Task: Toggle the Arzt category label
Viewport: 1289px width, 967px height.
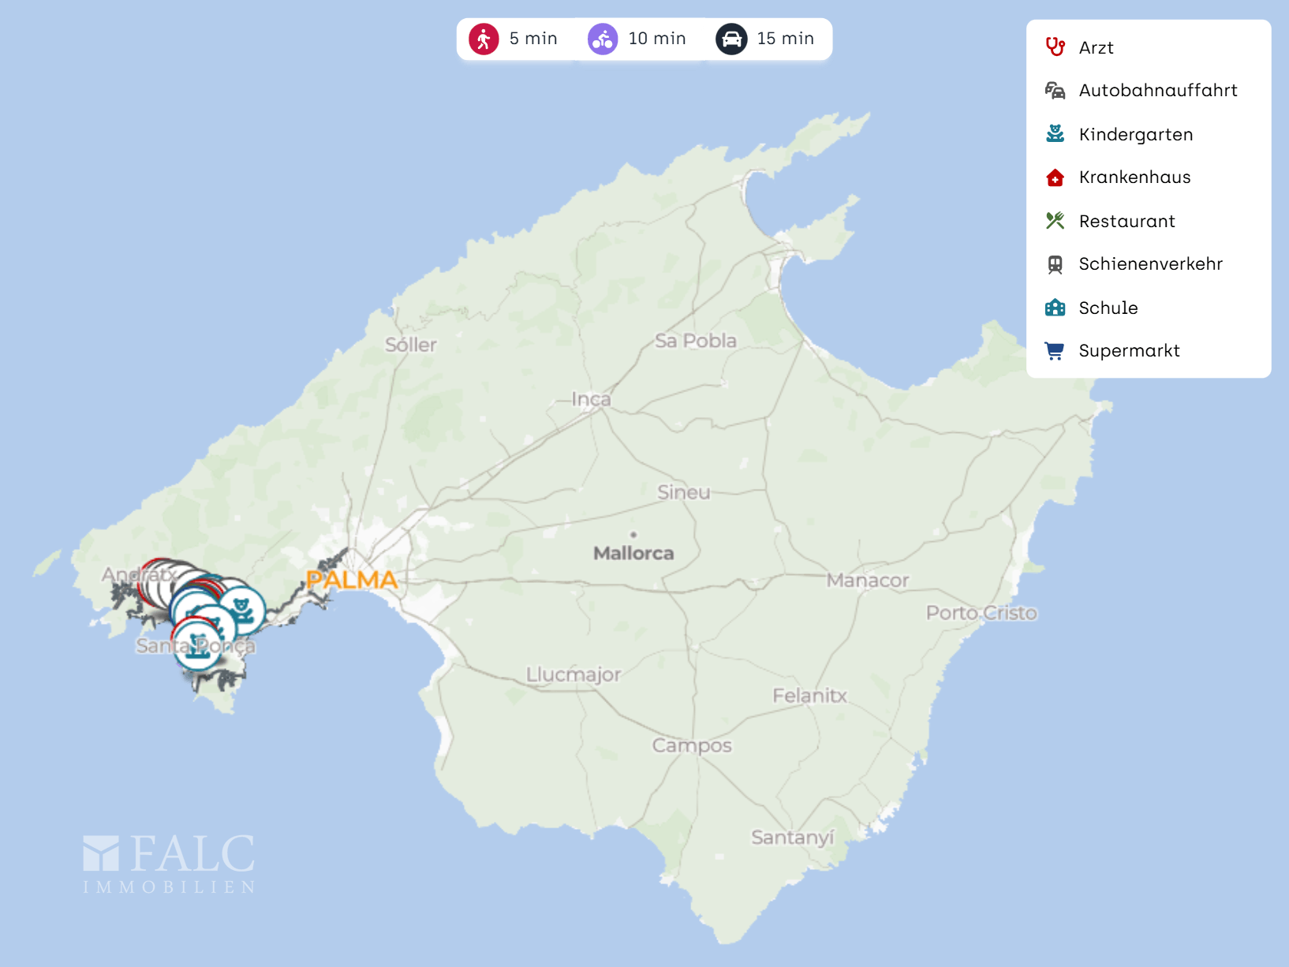Action: tap(1096, 47)
